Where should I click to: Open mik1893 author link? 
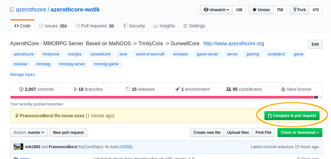coord(33,147)
